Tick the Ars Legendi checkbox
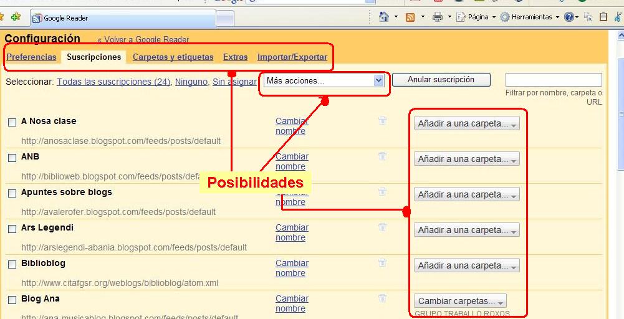This screenshot has height=319, width=624. tap(12, 229)
